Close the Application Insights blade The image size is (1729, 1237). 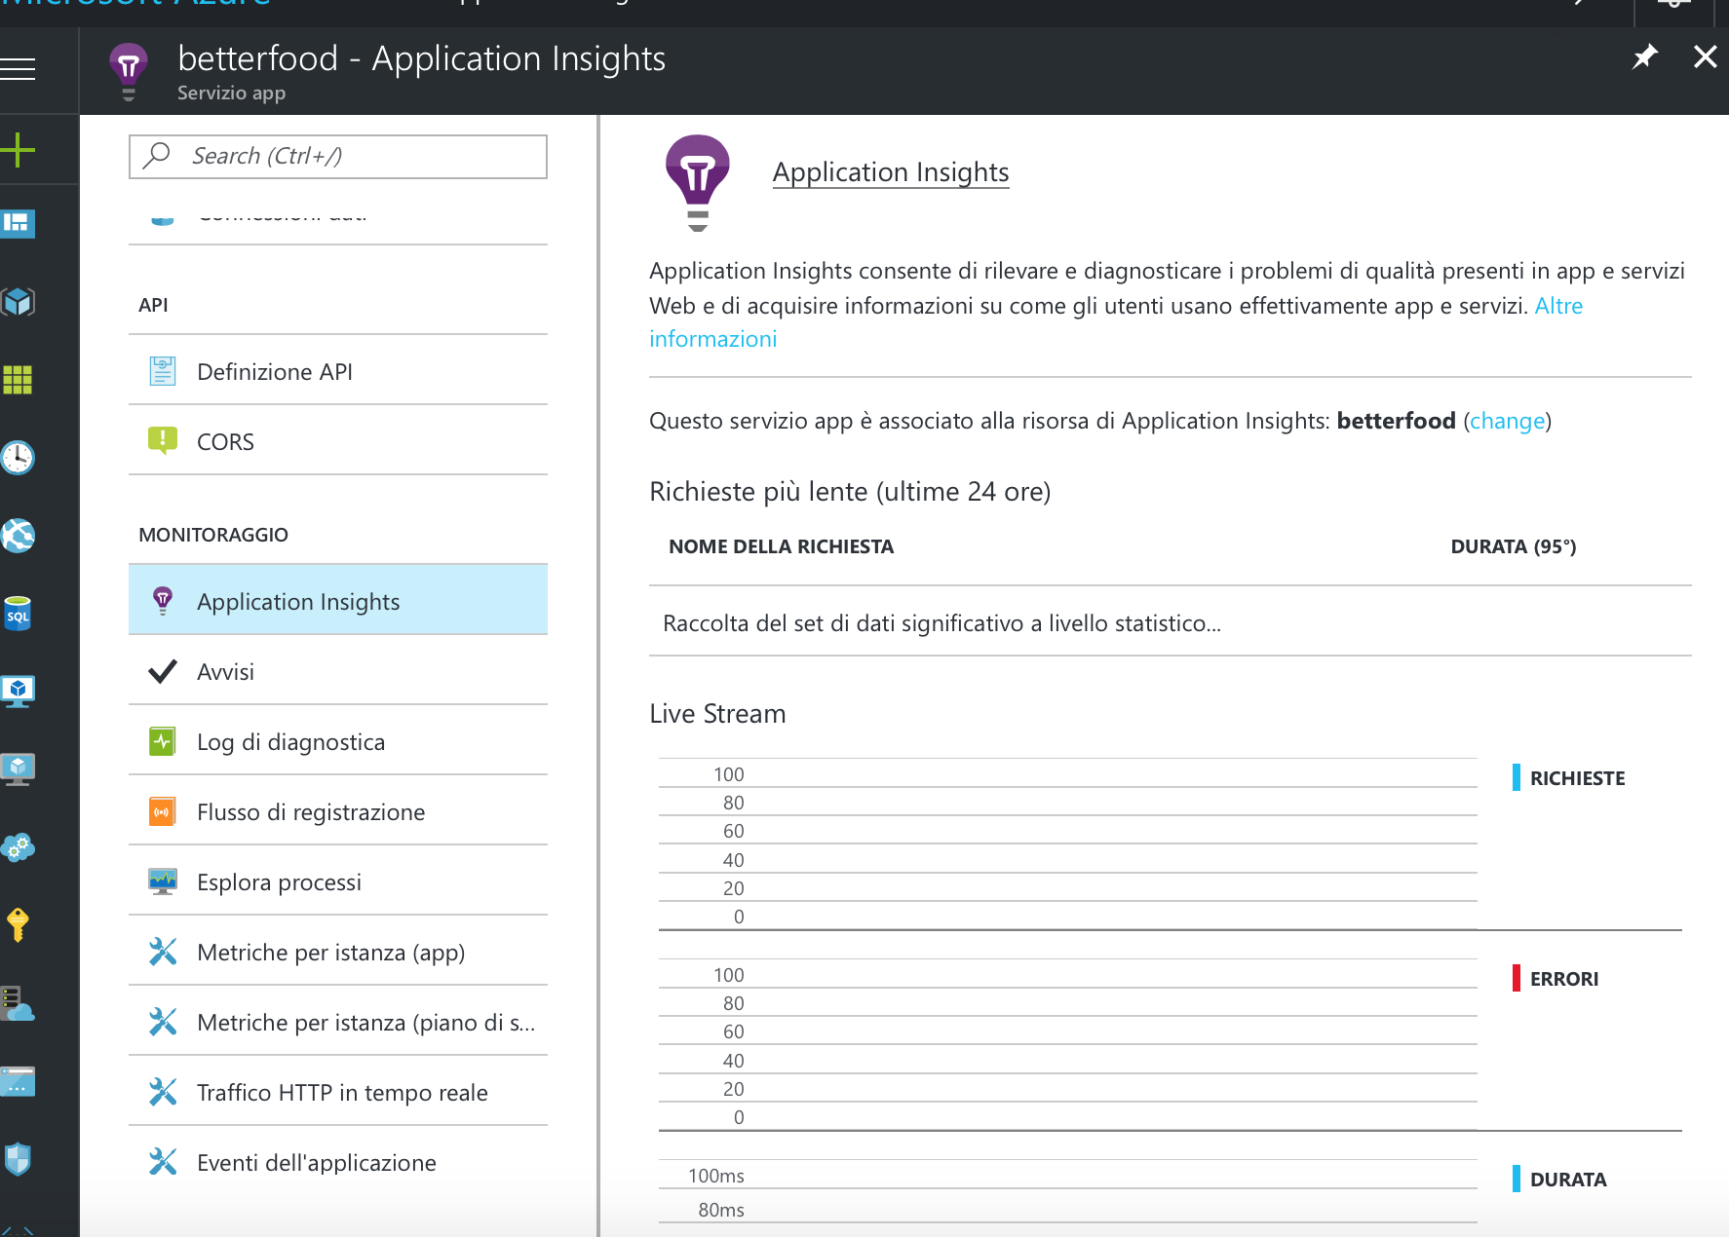pyautogui.click(x=1706, y=56)
